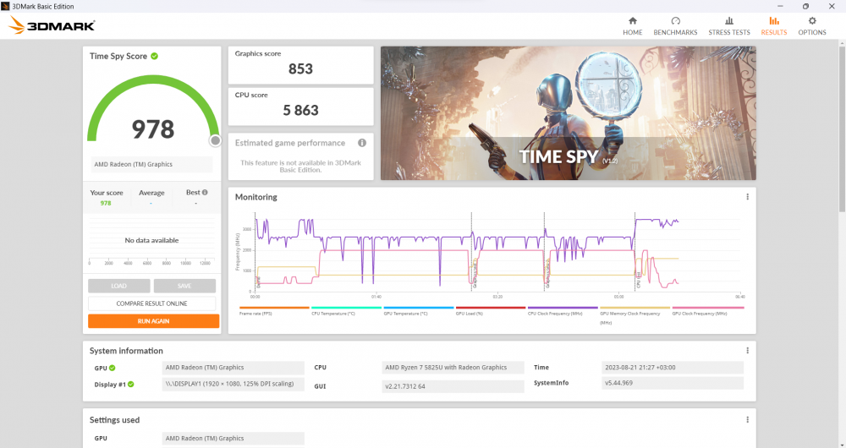Click the 3DMark logo
This screenshot has width=846, height=448.
click(52, 25)
